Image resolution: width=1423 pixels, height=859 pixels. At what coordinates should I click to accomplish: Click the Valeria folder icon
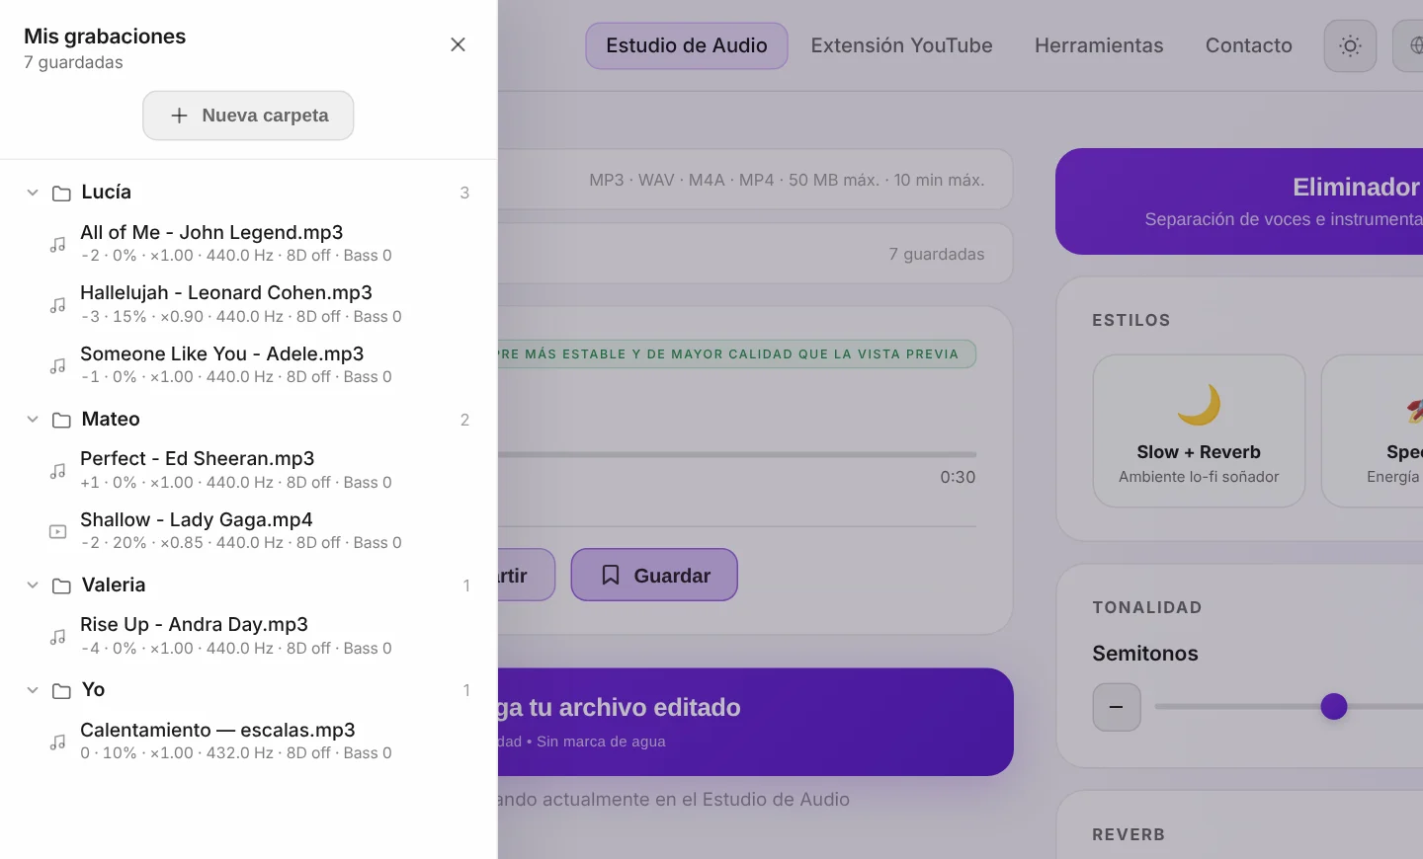click(61, 586)
